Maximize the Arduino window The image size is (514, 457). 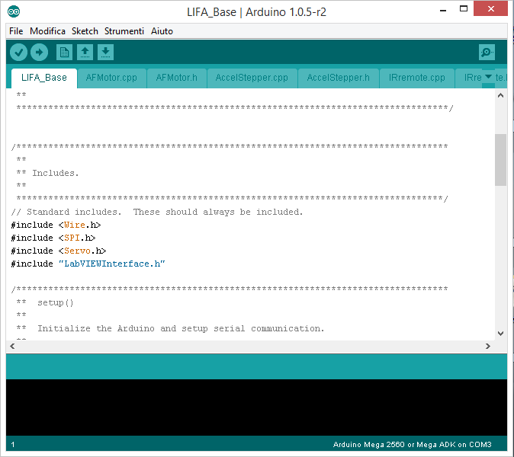click(464, 9)
